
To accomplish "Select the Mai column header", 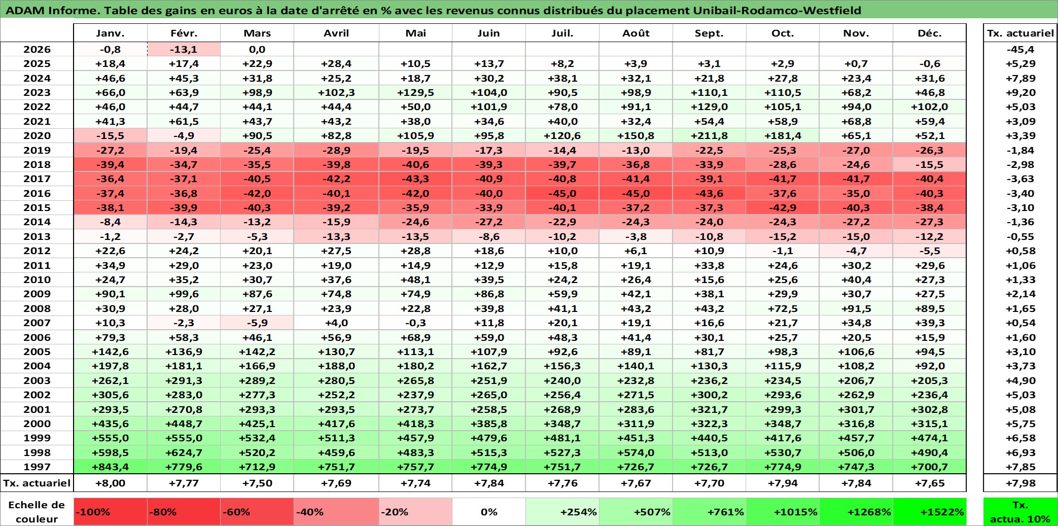I will (415, 33).
